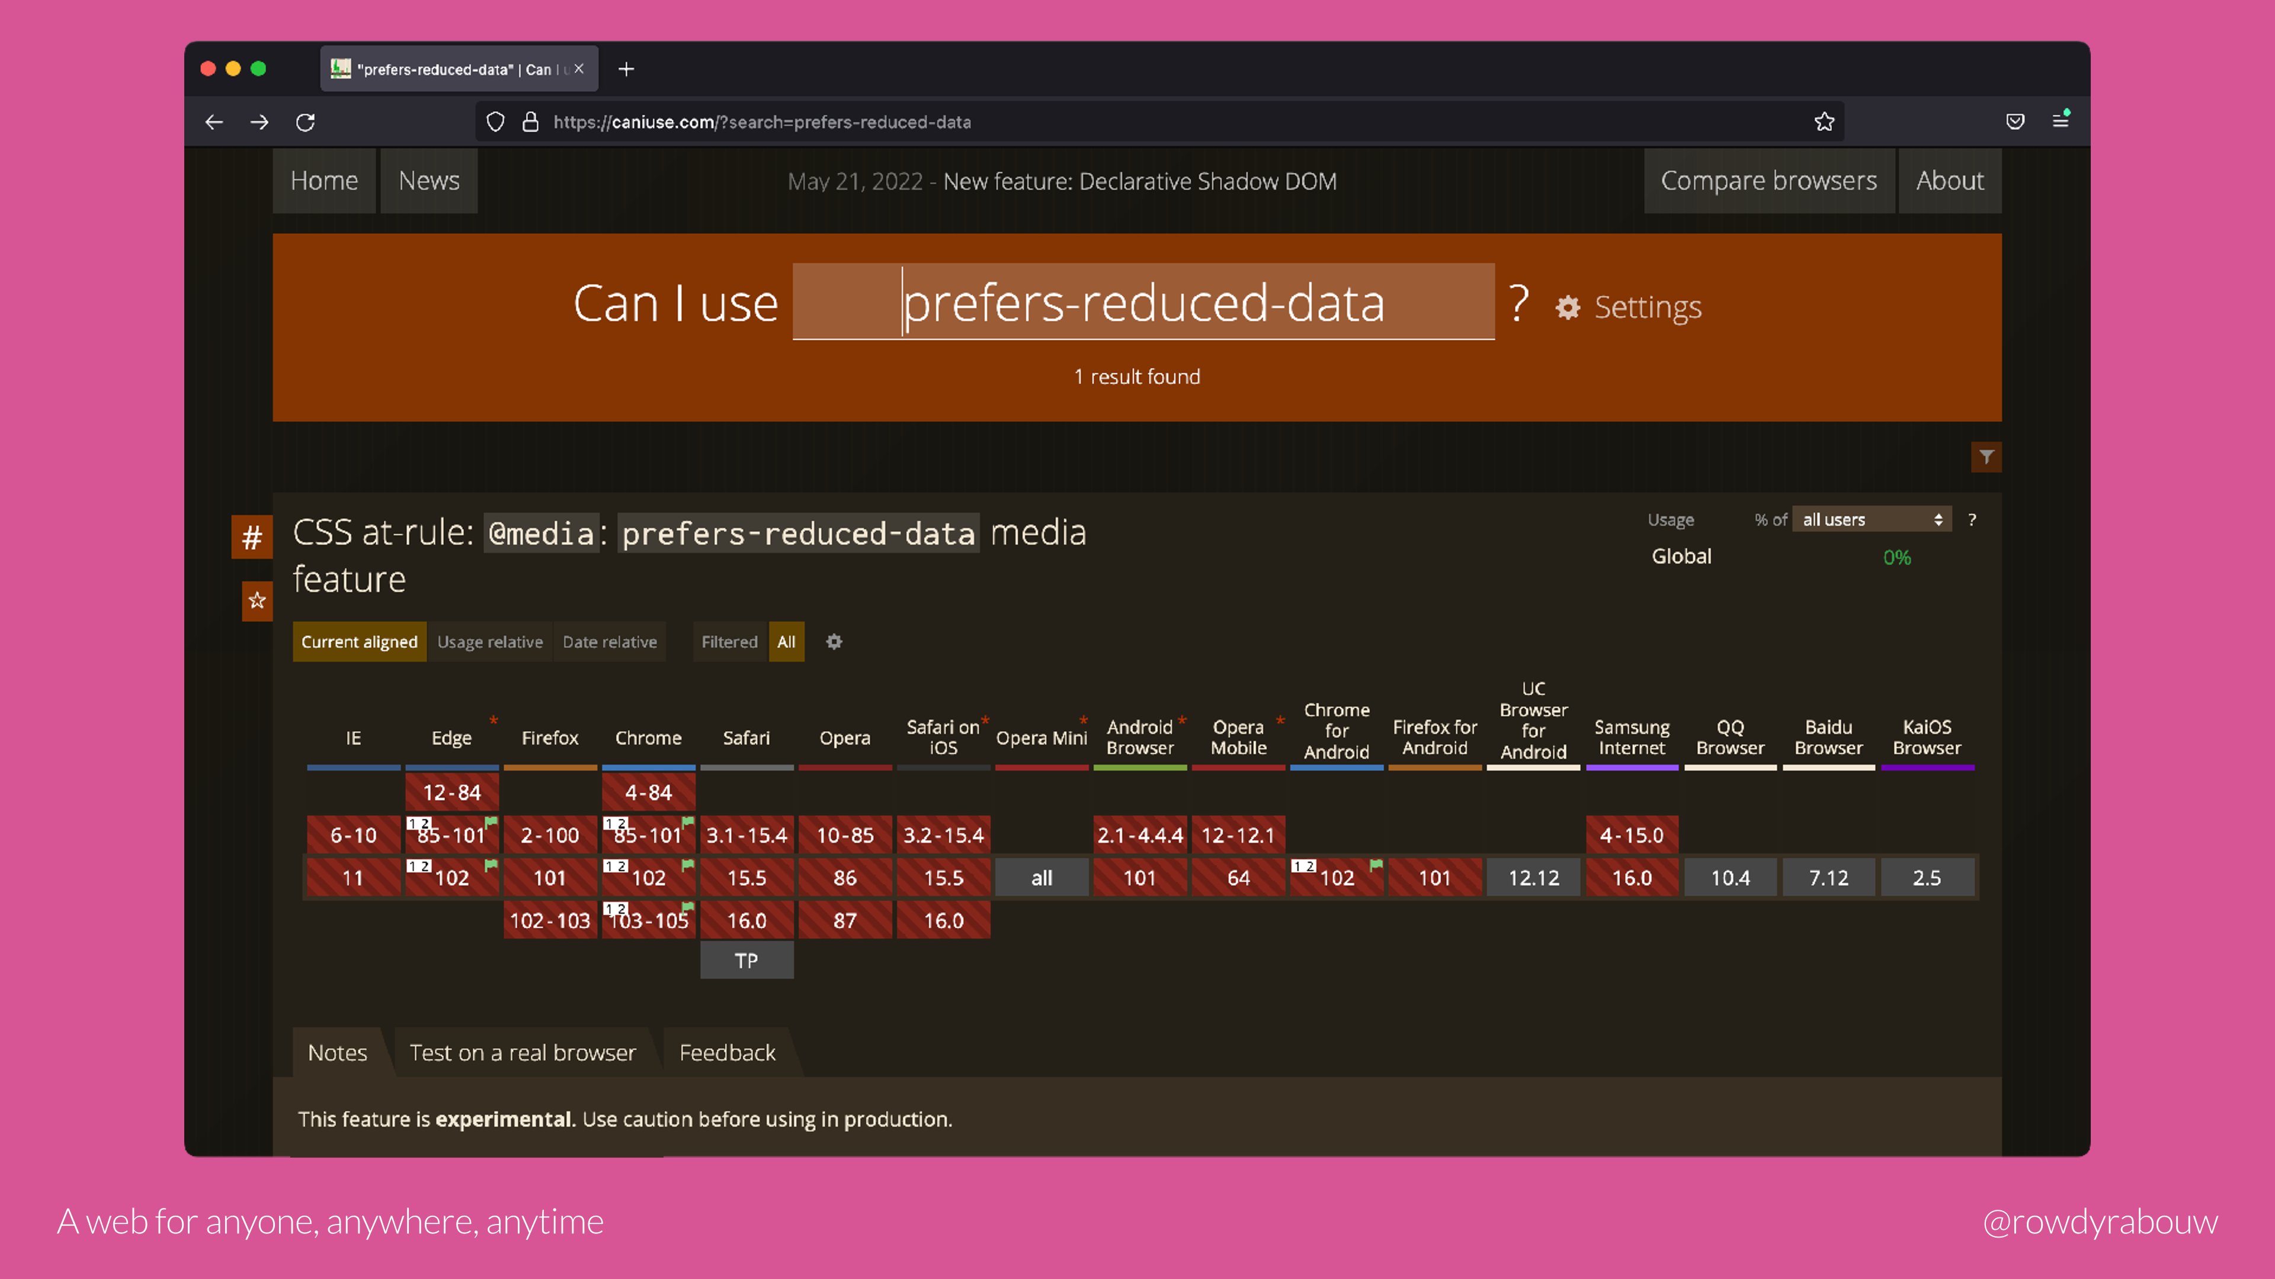
Task: Open the Notes tab
Action: [x=337, y=1052]
